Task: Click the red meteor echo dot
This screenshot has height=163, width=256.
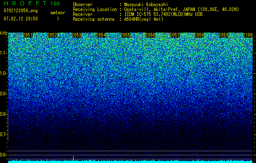Action: click(74, 132)
